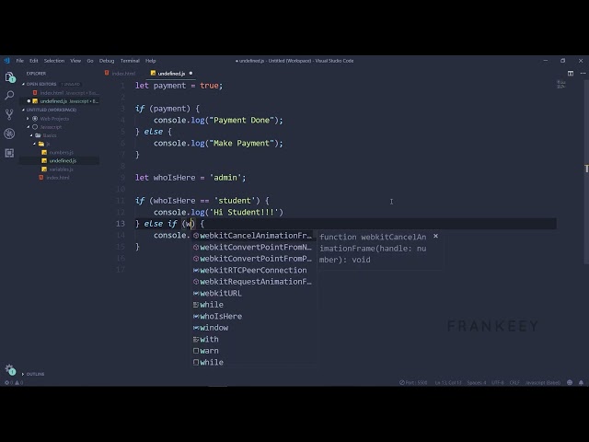Switch to the undefined.js tab
Screen dimensions: 589x442
coord(171,74)
